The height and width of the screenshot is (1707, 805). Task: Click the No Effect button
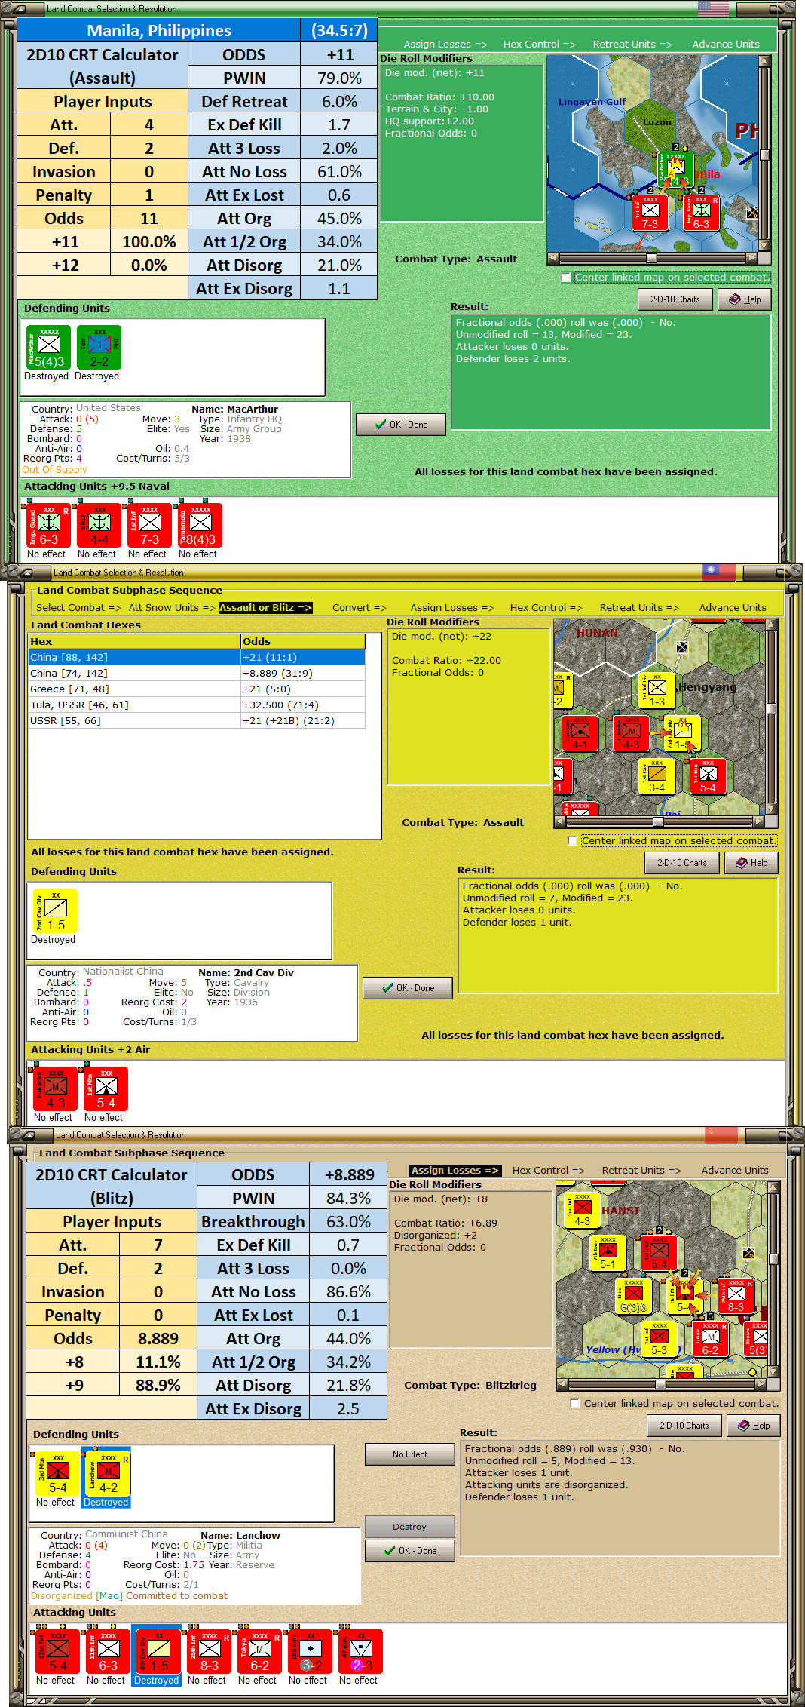coord(409,1454)
